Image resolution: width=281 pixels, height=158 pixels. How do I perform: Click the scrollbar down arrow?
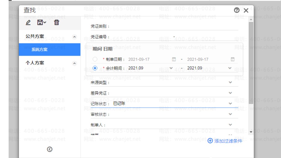point(251,132)
